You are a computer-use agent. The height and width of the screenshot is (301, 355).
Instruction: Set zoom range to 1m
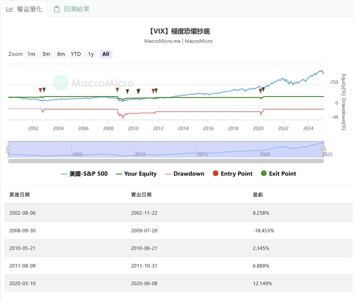pos(31,54)
